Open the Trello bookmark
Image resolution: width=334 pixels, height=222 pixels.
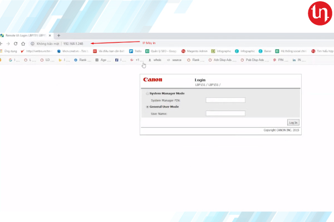[135, 51]
